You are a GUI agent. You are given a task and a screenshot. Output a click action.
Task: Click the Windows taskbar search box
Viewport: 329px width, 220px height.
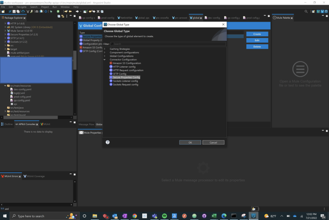point(44,216)
